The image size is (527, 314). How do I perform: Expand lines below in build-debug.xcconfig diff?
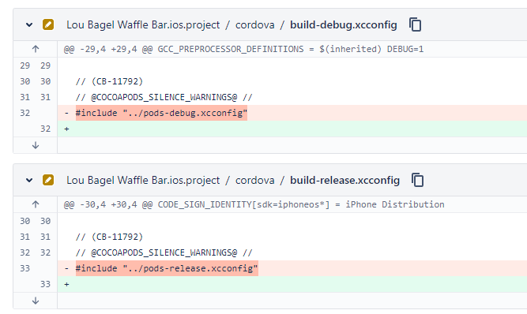[36, 145]
